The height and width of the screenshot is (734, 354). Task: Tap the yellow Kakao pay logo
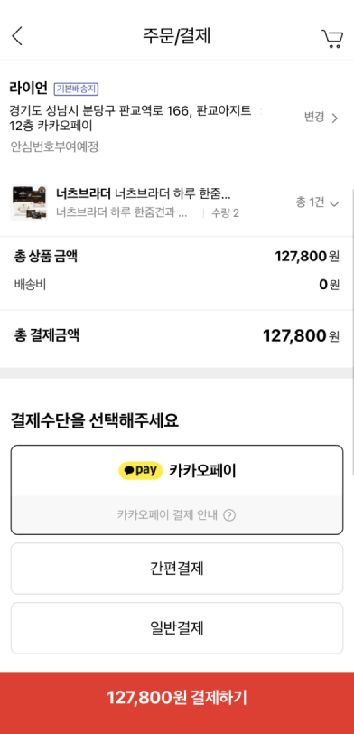coord(140,470)
